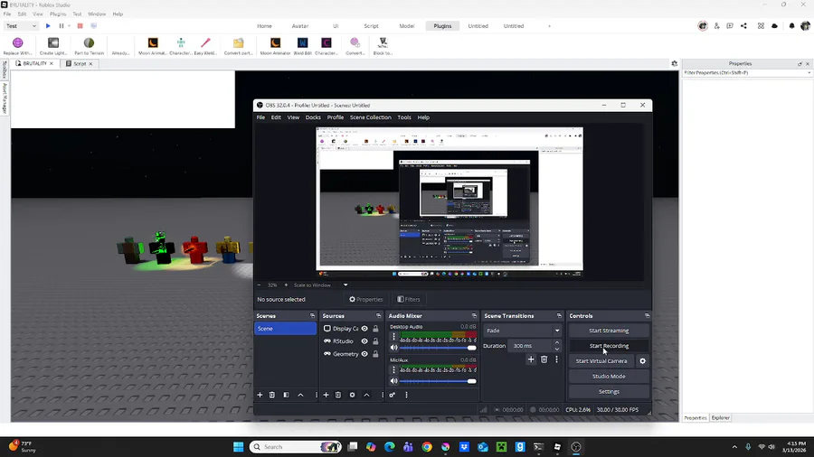Click the blue Play test button in Studio
This screenshot has height=457, width=814.
48,26
